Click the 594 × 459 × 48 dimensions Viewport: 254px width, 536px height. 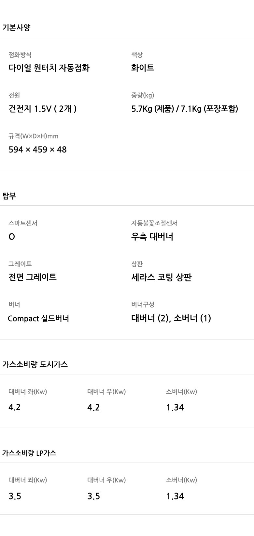click(x=37, y=150)
